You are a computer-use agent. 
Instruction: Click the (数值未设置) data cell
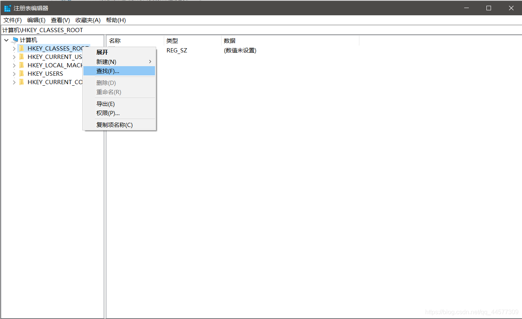click(x=240, y=50)
